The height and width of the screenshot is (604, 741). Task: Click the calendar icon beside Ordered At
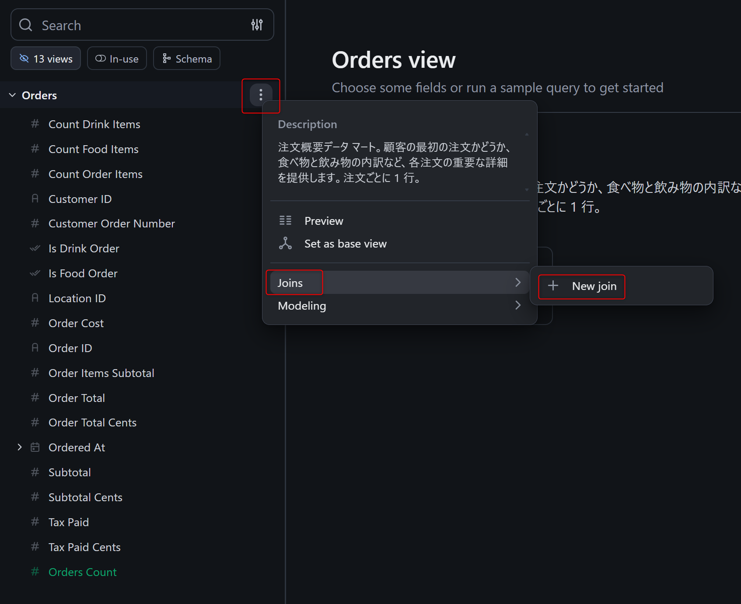35,447
